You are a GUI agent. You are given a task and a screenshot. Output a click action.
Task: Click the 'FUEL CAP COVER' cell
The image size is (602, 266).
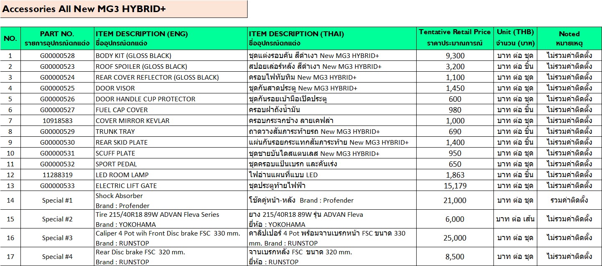[172, 110]
